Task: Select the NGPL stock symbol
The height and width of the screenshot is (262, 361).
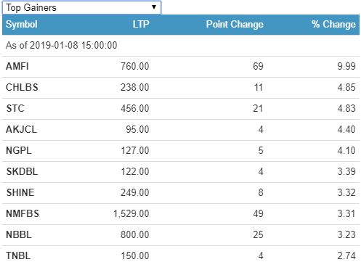Action: pos(19,150)
